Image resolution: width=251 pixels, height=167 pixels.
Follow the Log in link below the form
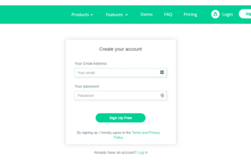coord(143,152)
